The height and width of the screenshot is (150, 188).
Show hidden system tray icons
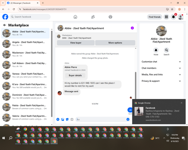(164, 138)
